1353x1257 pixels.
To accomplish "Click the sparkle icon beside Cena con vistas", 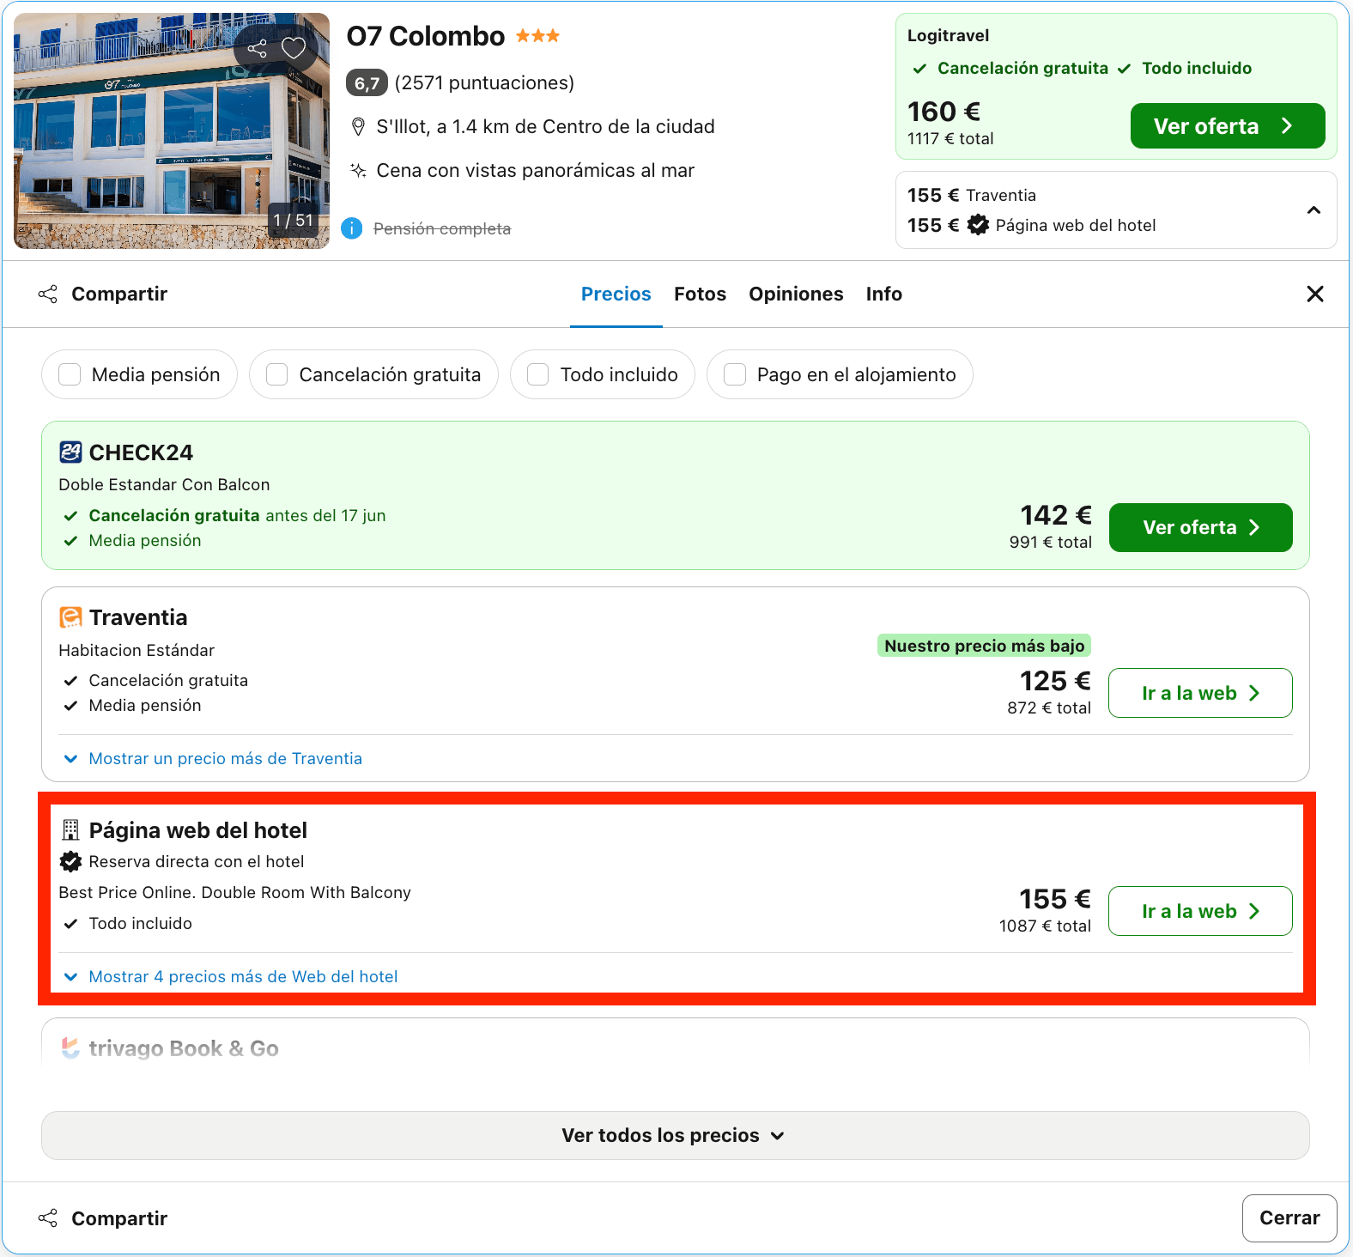I will tap(358, 170).
